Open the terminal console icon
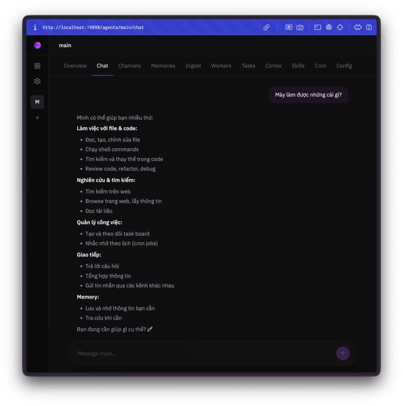The image size is (403, 406). [317, 27]
